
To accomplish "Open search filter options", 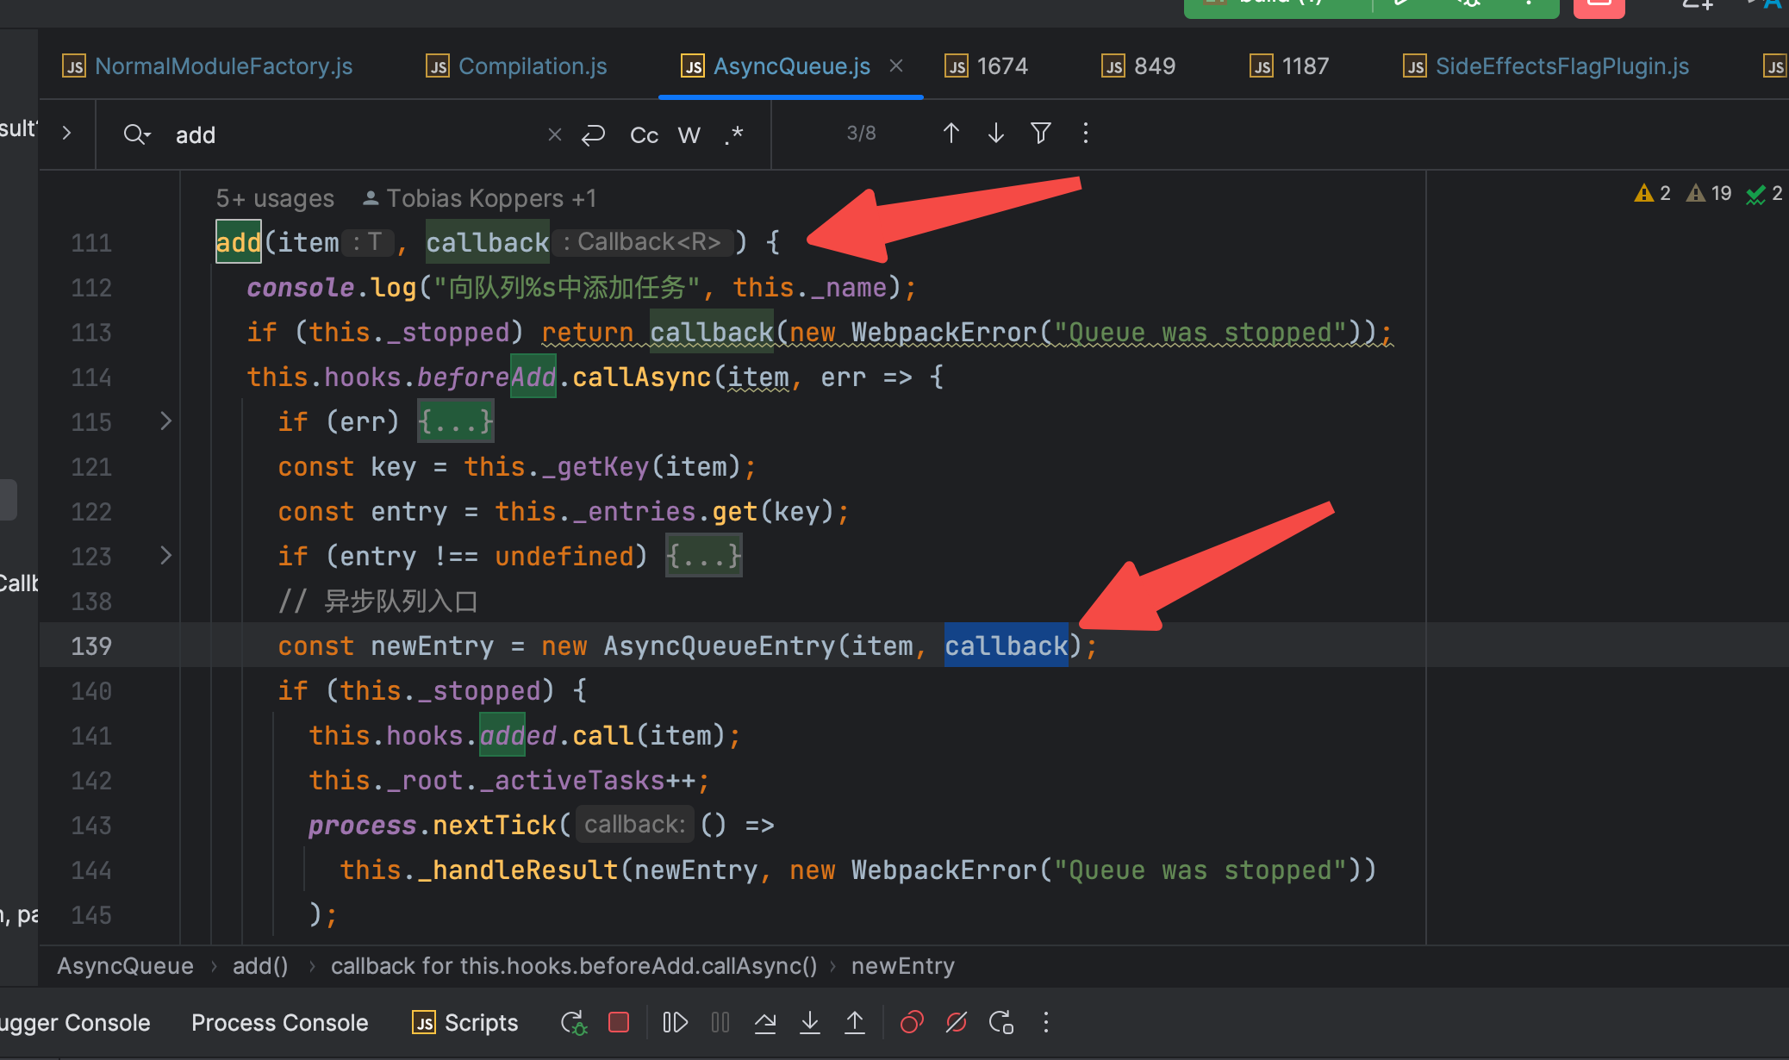I will coord(1041,134).
